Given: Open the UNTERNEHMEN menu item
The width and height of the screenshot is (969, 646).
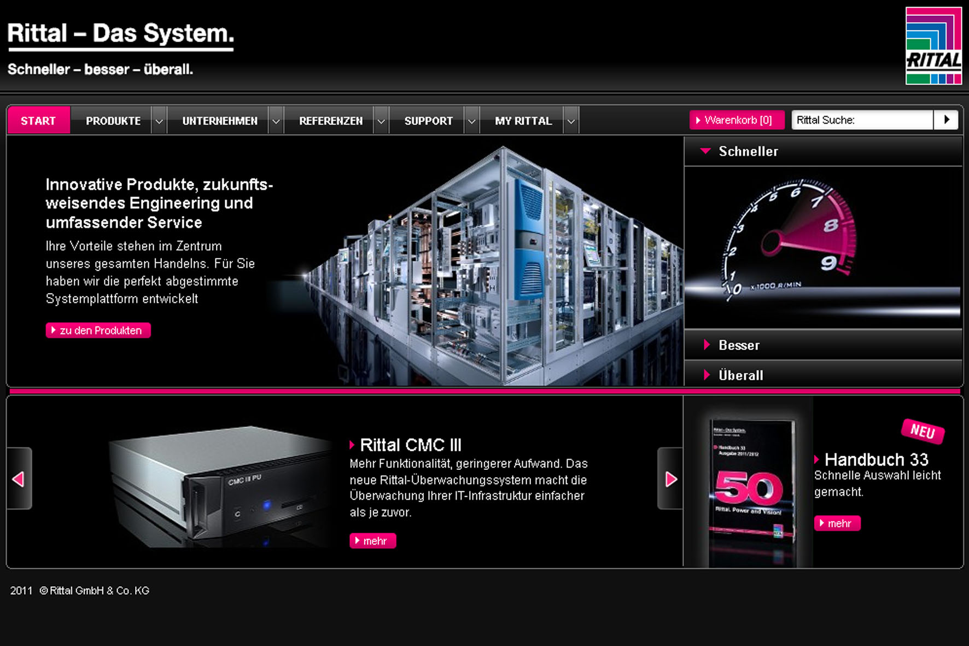Looking at the screenshot, I should 220,120.
